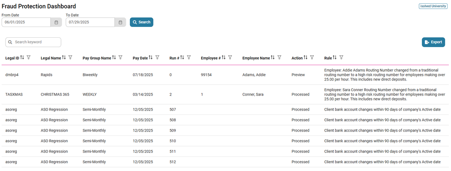
Task: Sort by Employee Name arrows
Action: (273, 58)
